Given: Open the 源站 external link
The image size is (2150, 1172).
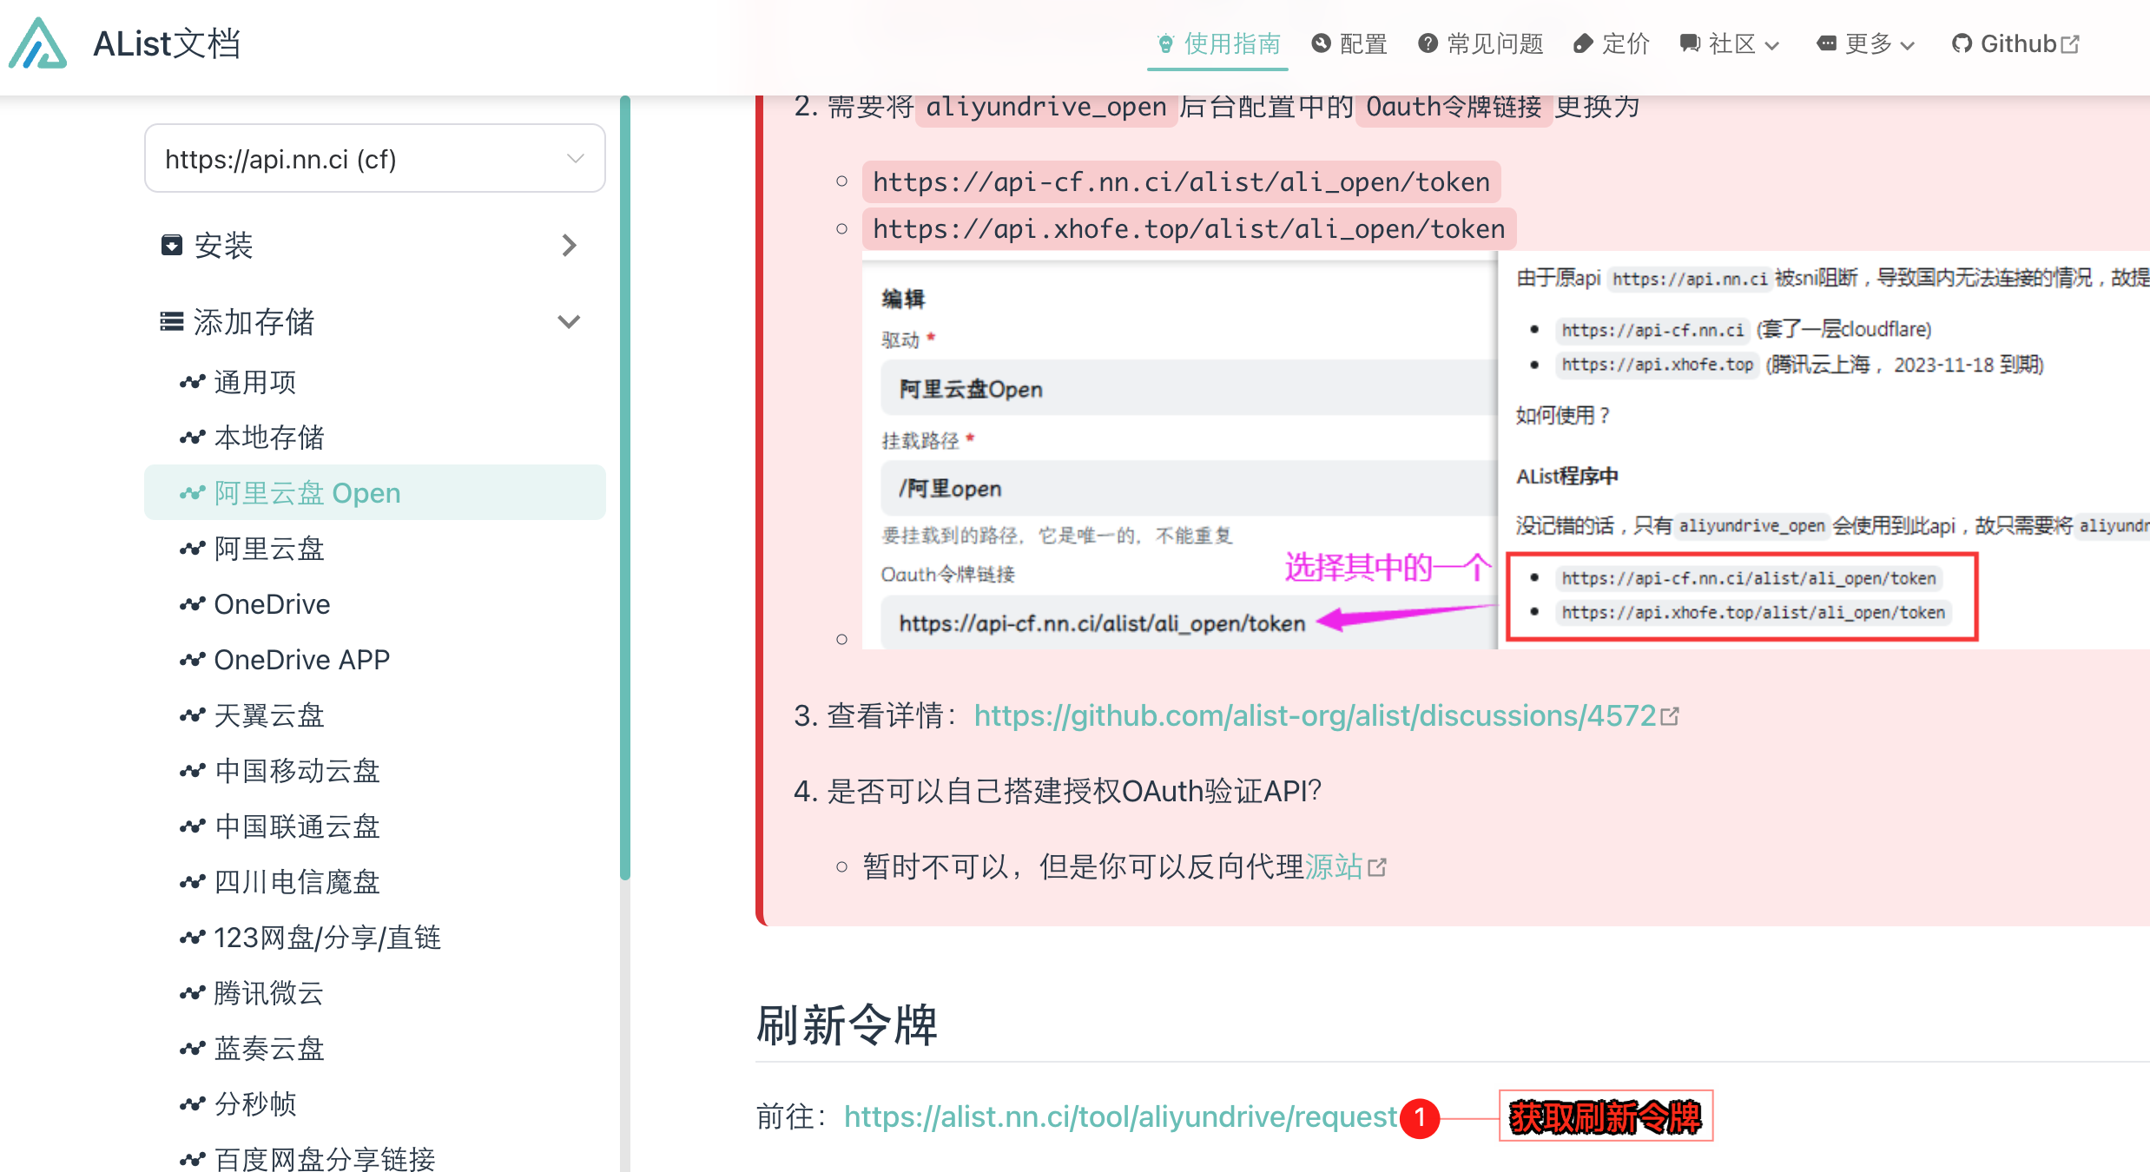Looking at the screenshot, I should [x=1345, y=866].
